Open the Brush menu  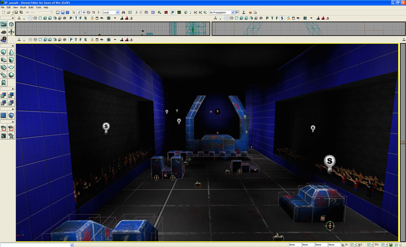pyautogui.click(x=23, y=7)
